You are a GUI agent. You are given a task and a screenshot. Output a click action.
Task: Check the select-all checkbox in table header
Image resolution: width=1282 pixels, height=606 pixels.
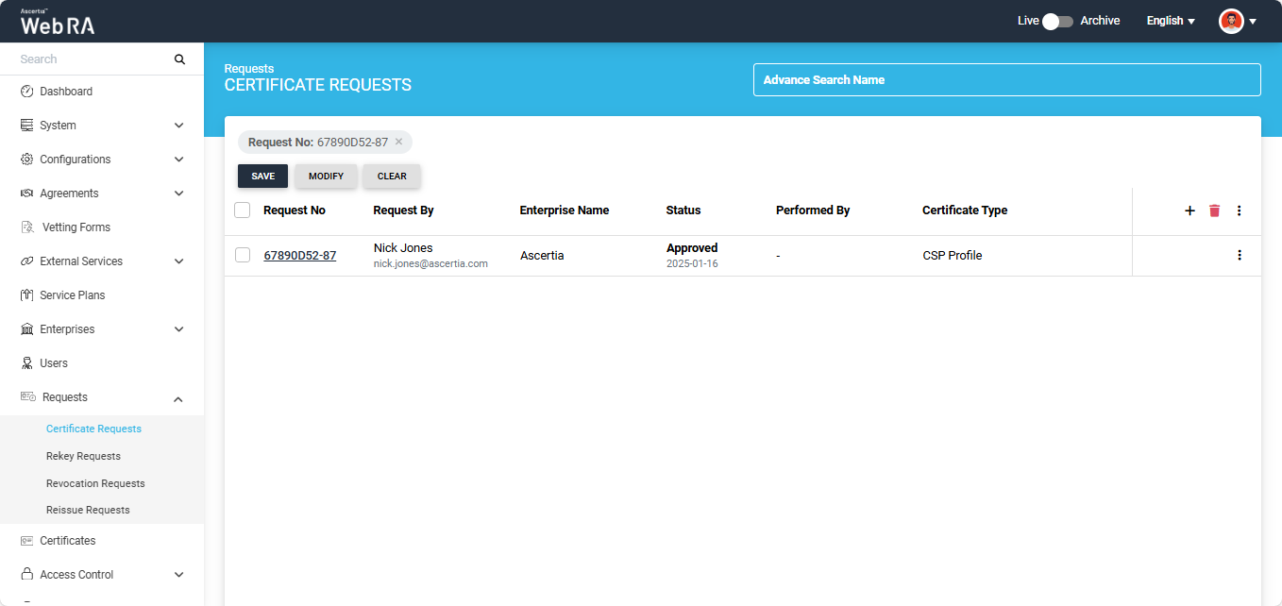click(243, 210)
